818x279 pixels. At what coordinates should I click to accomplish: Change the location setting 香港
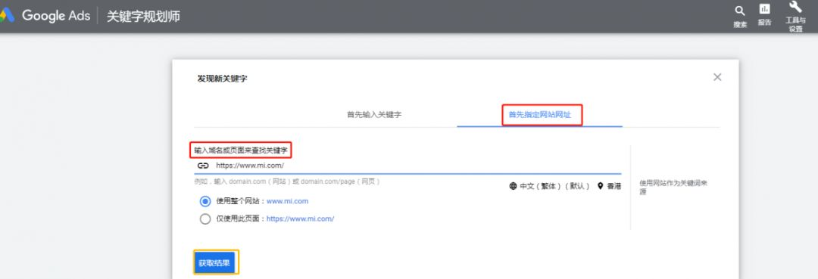614,186
